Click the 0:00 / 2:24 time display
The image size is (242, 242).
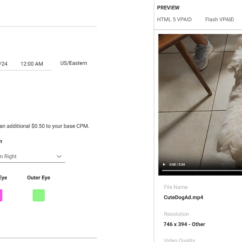[177, 165]
